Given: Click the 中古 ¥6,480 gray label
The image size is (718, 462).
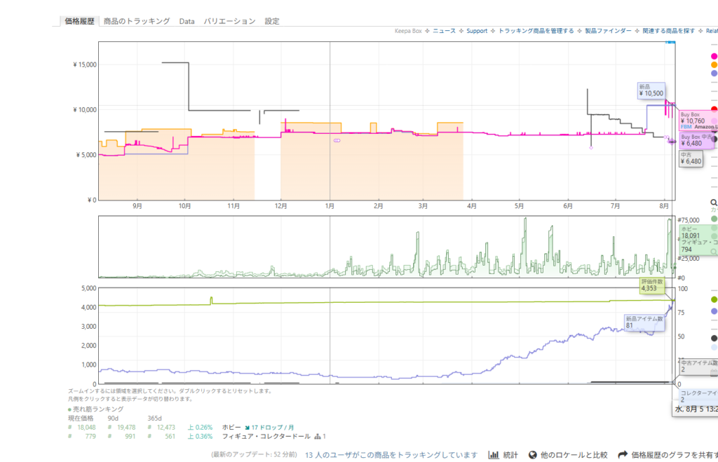Looking at the screenshot, I should [x=691, y=158].
